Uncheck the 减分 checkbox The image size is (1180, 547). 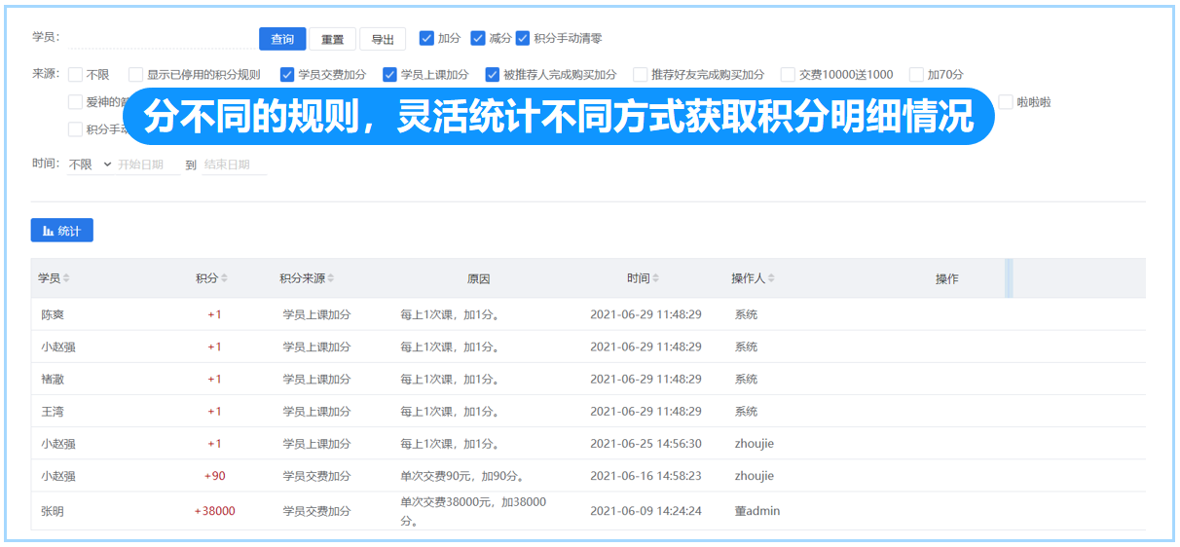(x=477, y=38)
